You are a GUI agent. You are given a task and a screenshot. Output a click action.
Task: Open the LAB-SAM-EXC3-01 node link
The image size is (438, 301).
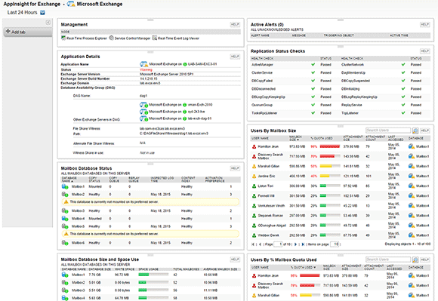tap(202, 64)
